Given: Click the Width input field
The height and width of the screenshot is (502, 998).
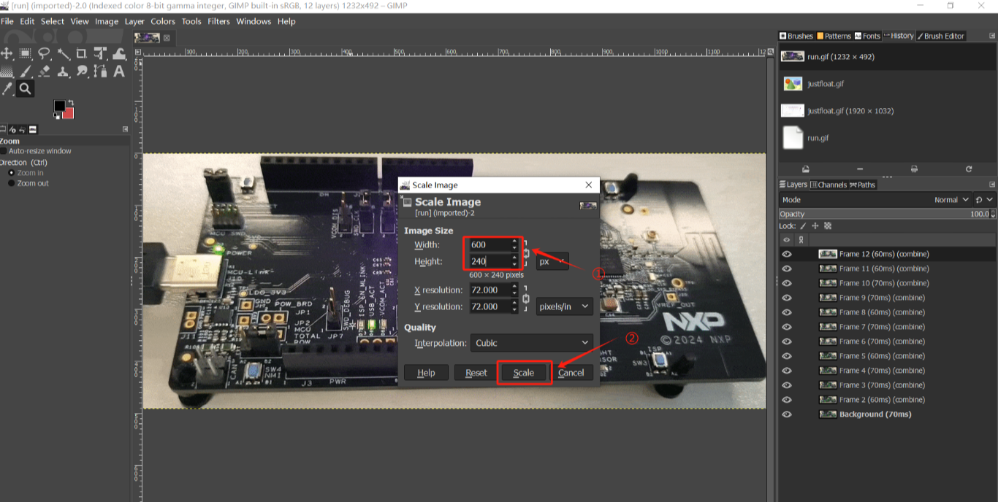Looking at the screenshot, I should (489, 245).
